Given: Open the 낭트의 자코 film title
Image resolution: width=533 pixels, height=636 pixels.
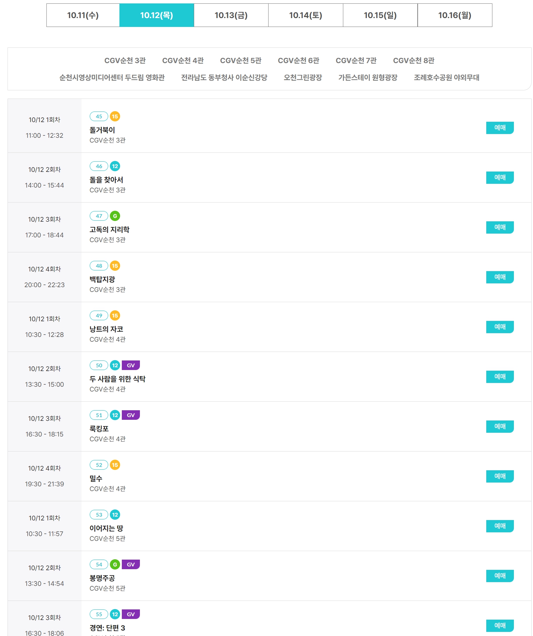Looking at the screenshot, I should click(x=106, y=329).
